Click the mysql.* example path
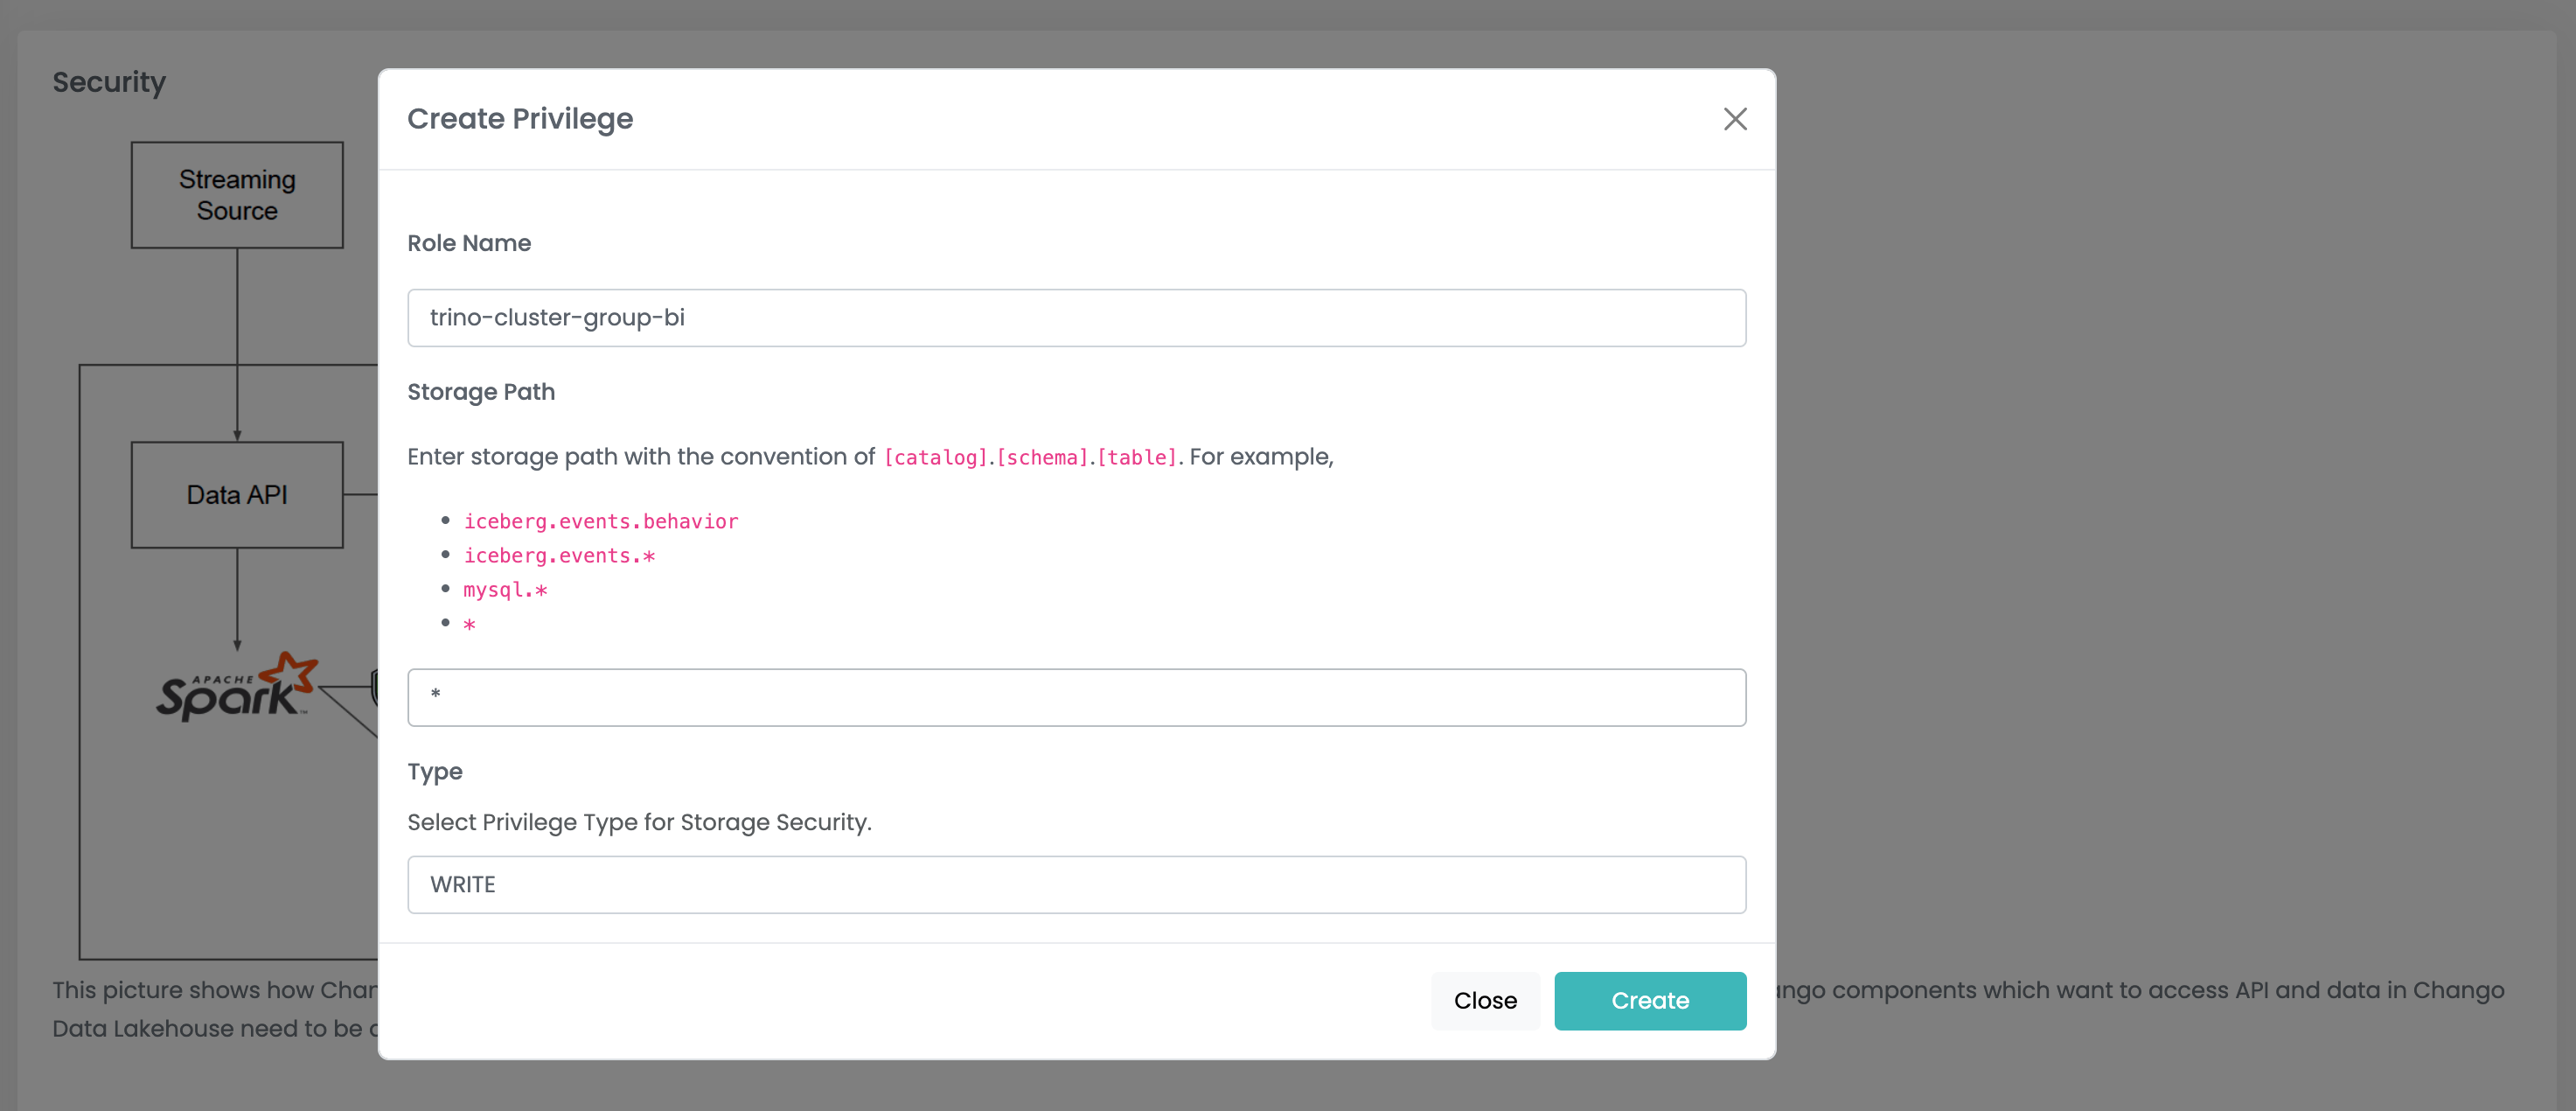This screenshot has width=2576, height=1111. coord(505,590)
